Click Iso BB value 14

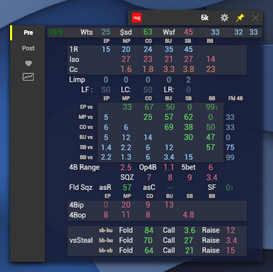tap(211, 59)
